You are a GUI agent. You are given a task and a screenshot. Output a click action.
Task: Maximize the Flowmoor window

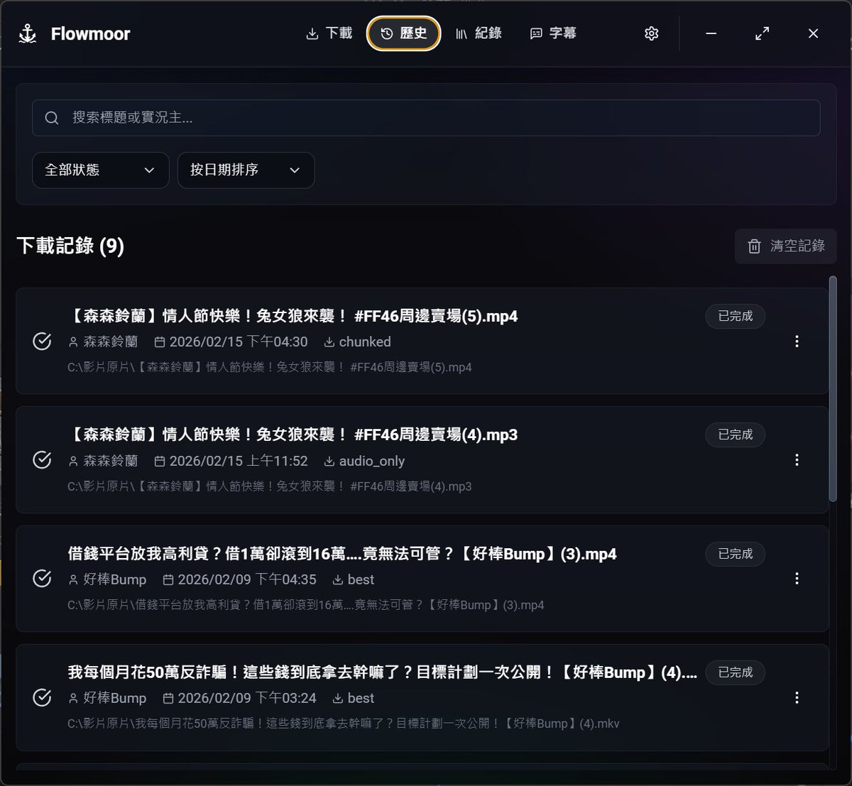[x=762, y=33]
